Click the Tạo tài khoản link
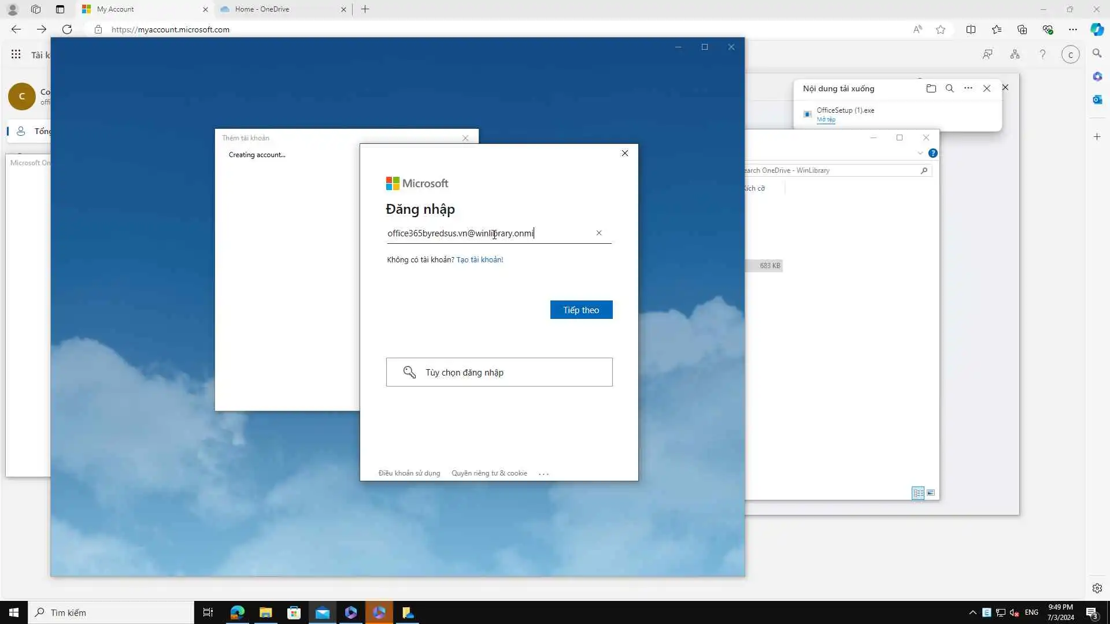 479,260
